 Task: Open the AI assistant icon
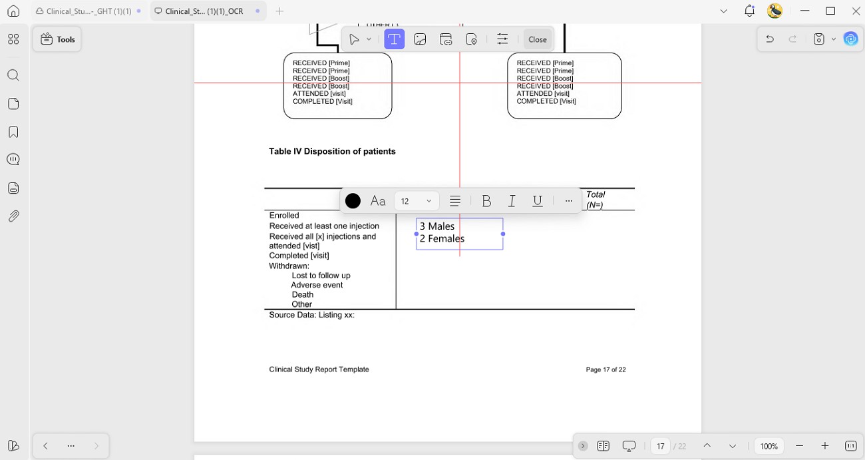click(x=851, y=39)
